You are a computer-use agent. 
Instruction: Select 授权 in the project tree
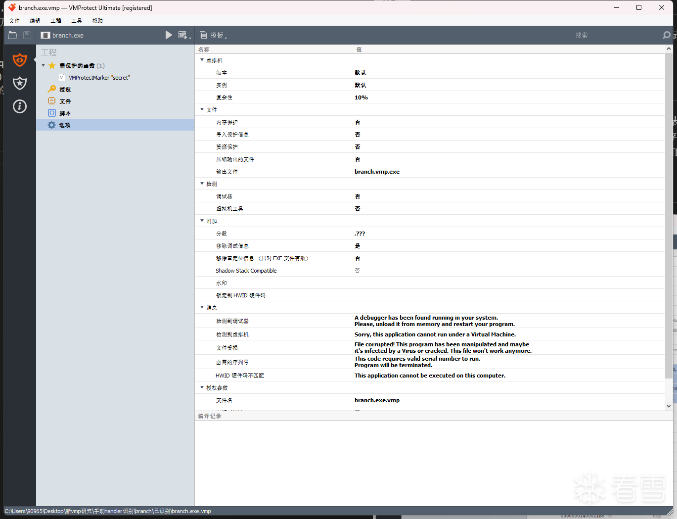tap(65, 90)
